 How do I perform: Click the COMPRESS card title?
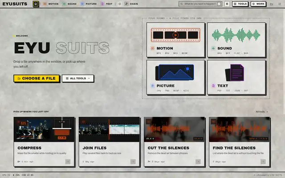pos(29,148)
